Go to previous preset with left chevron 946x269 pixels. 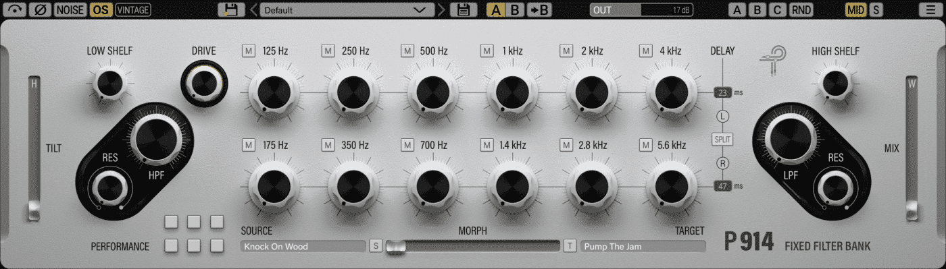tap(253, 9)
